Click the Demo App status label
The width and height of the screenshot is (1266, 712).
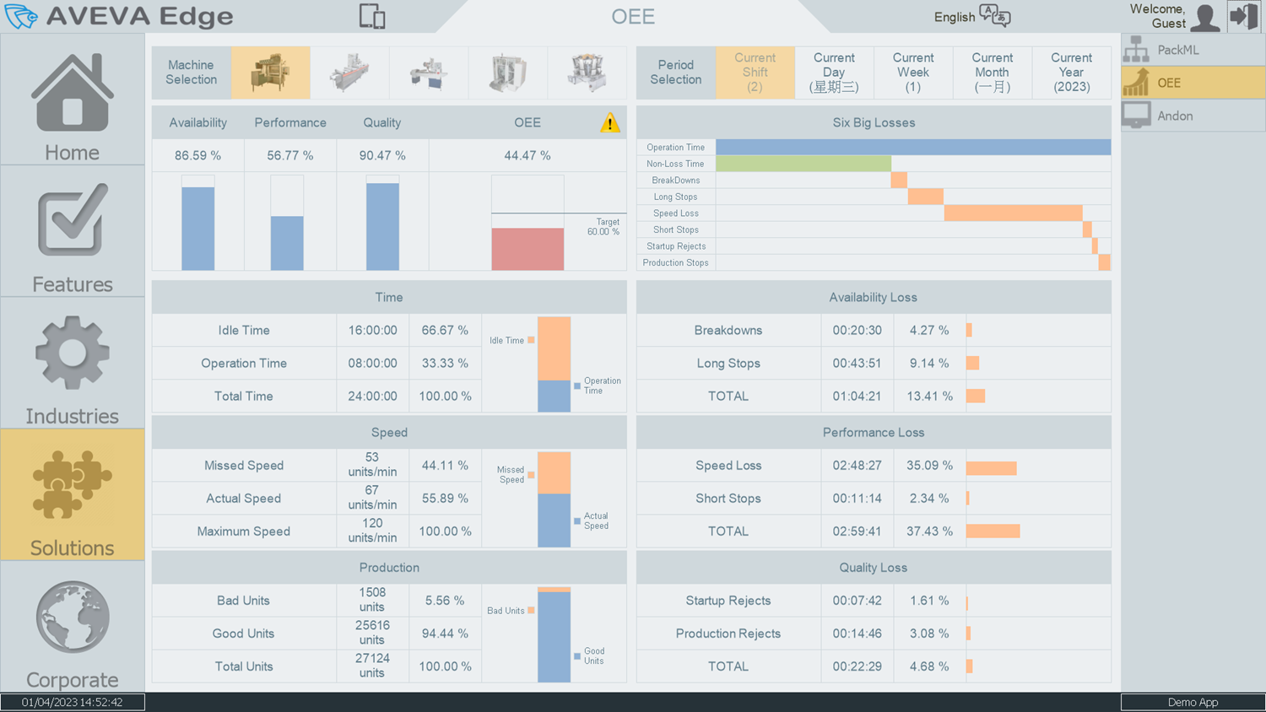1193,702
